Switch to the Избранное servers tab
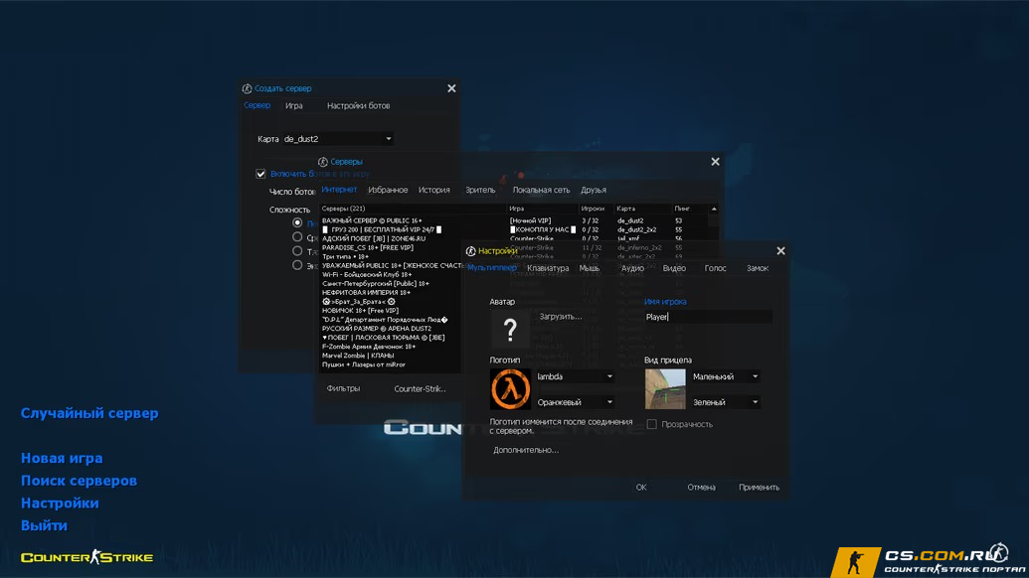This screenshot has height=578, width=1029. click(x=388, y=190)
